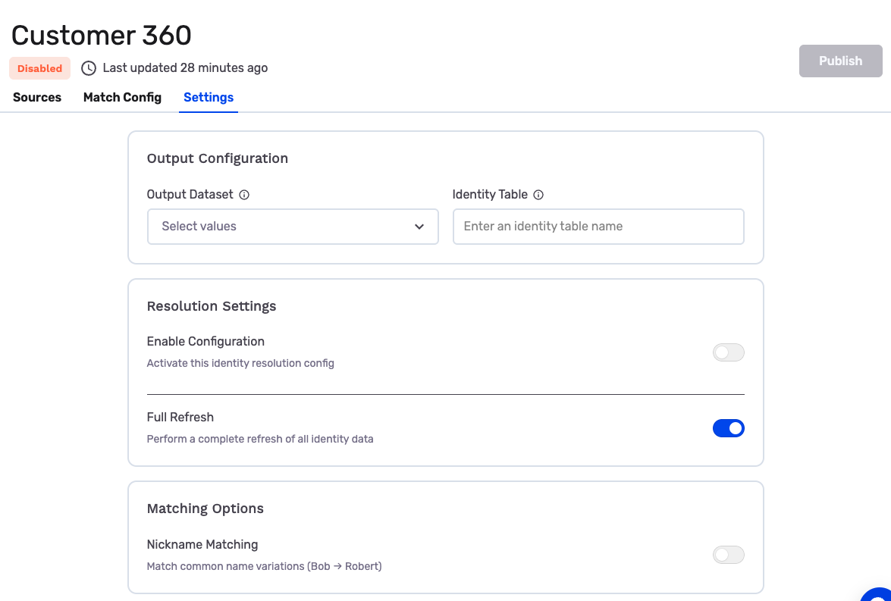
Task: Click the clock icon beside Last updated
Action: click(89, 68)
